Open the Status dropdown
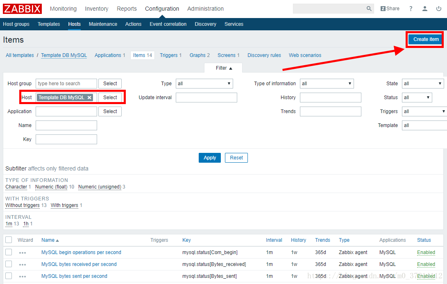447x284 pixels. click(417, 98)
